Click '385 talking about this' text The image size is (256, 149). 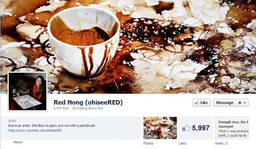[87, 108]
